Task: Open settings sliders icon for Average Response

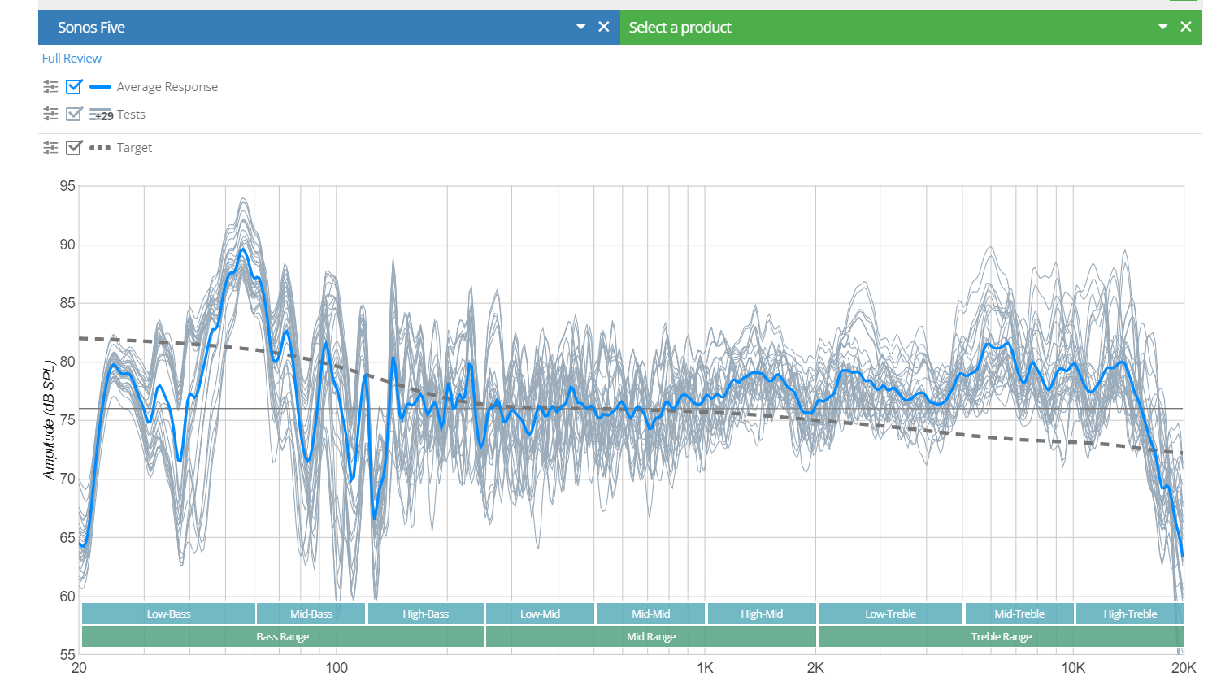Action: pyautogui.click(x=50, y=86)
